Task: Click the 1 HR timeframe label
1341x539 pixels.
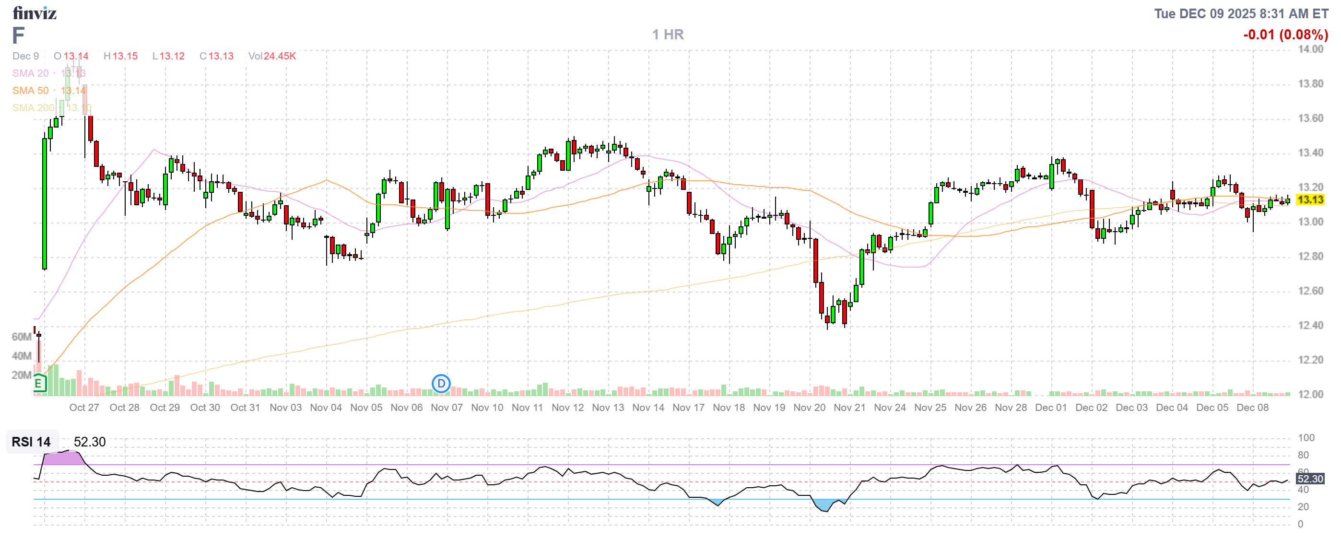Action: tap(668, 35)
